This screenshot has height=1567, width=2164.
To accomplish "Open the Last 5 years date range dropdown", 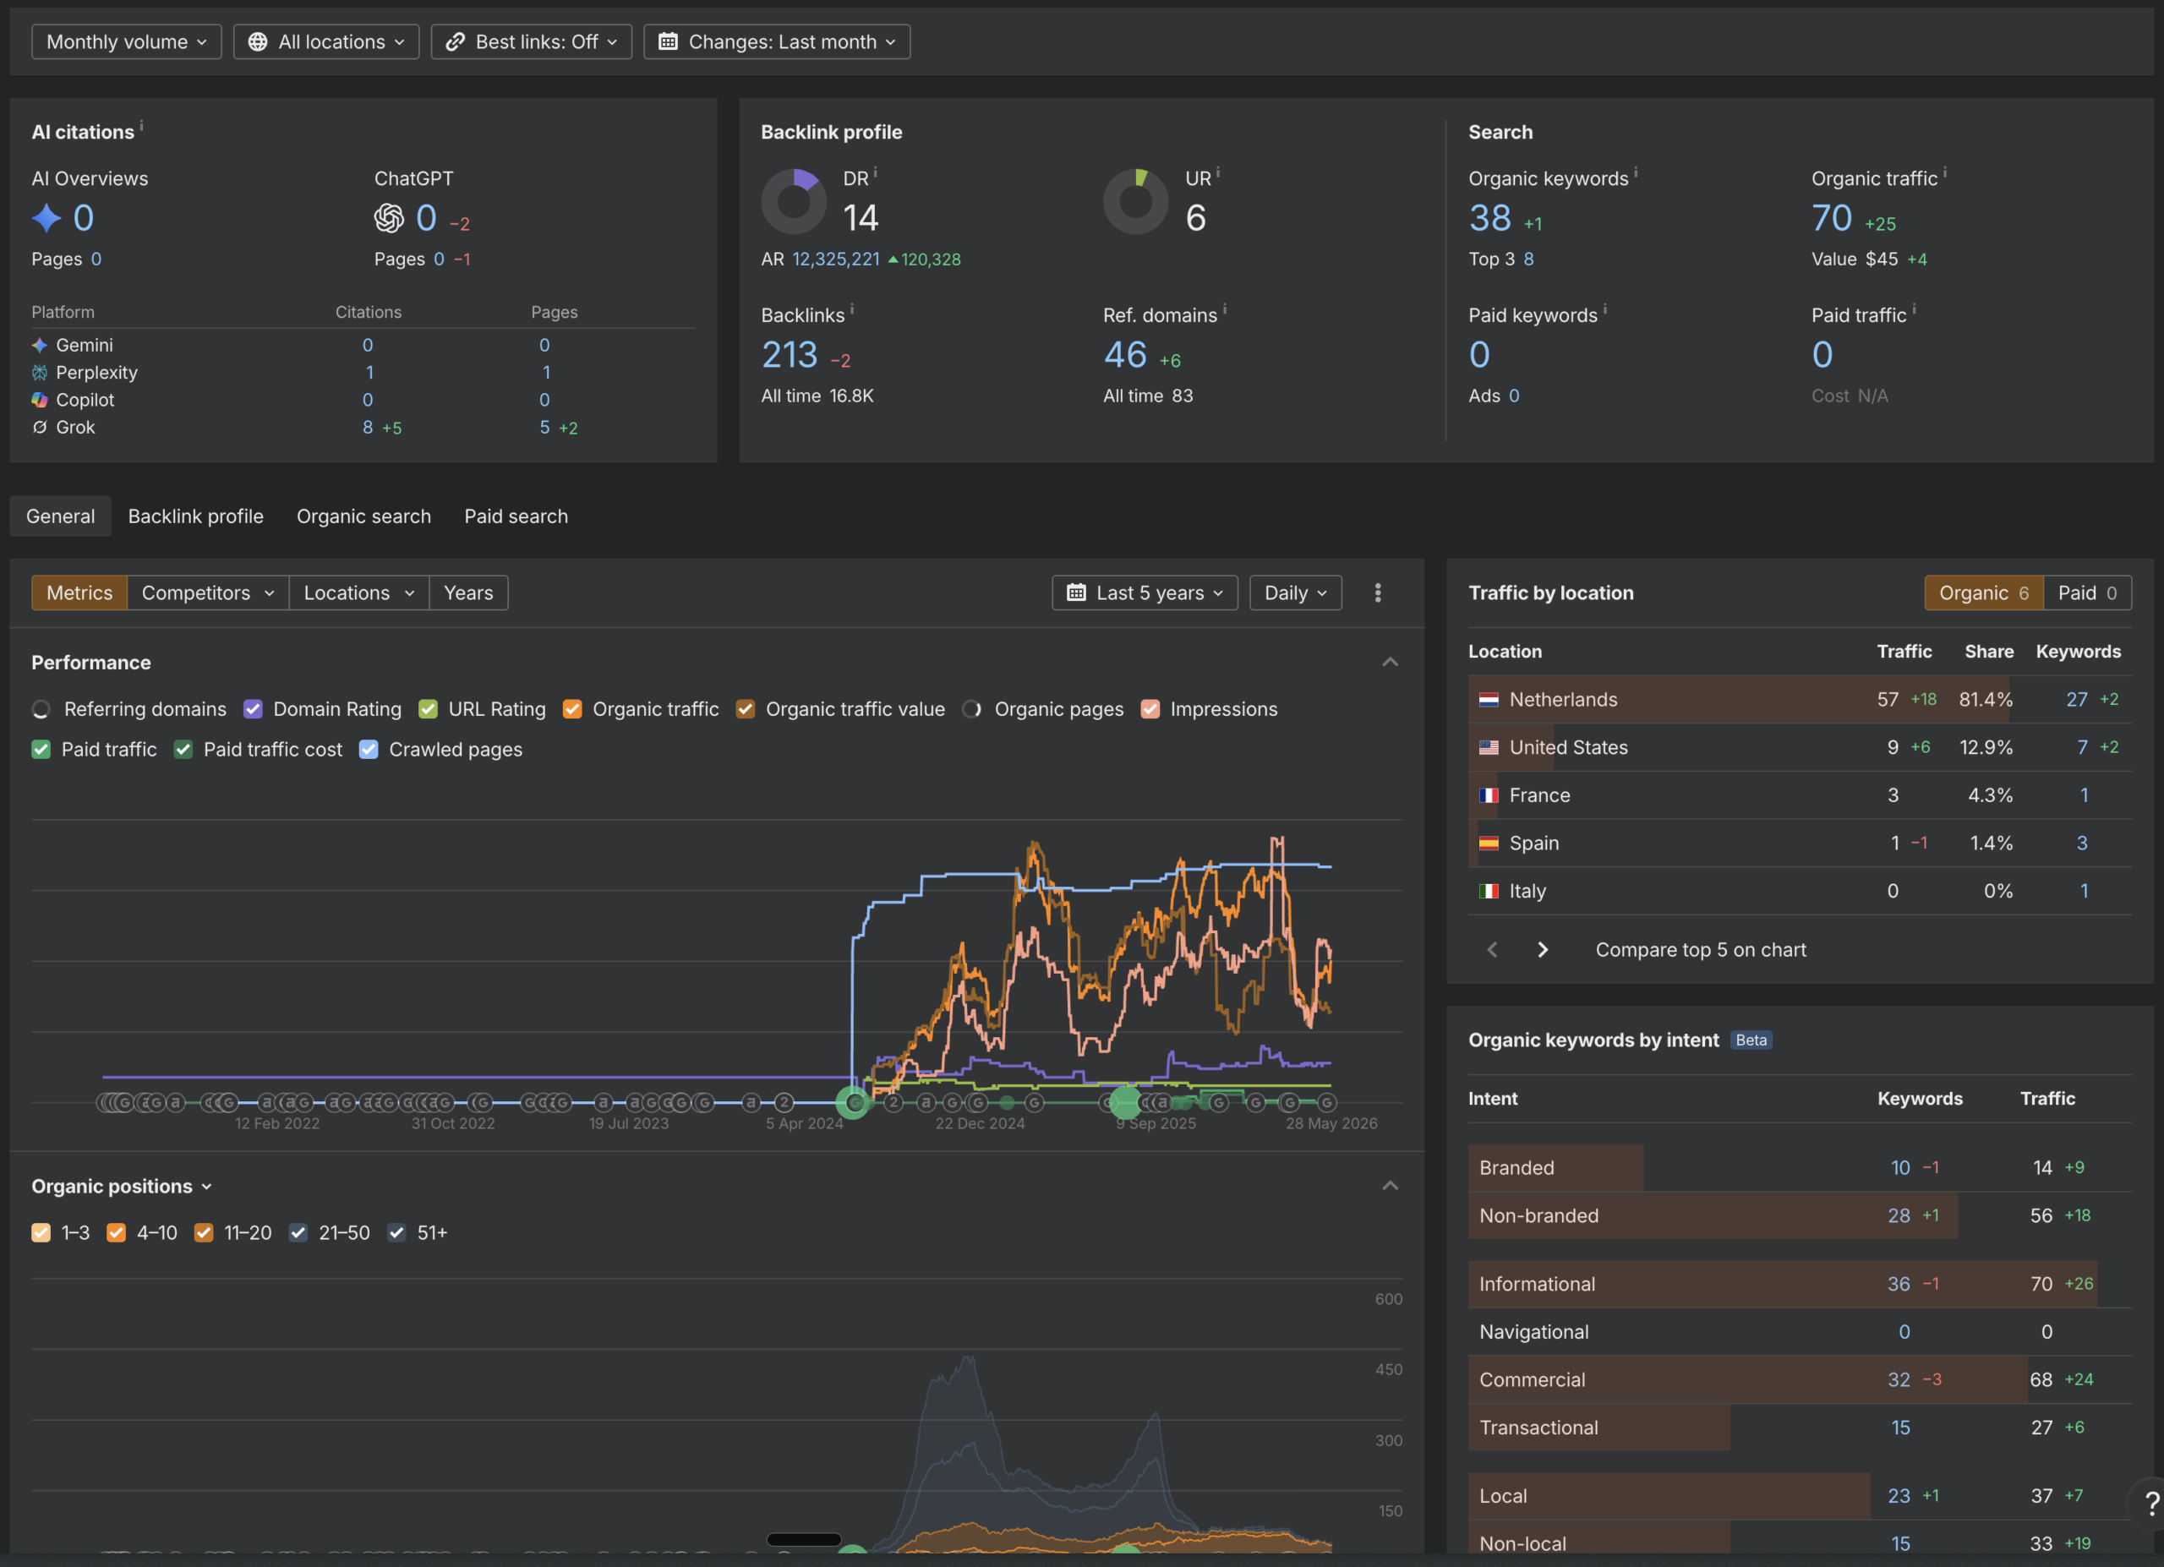I will click(1145, 593).
